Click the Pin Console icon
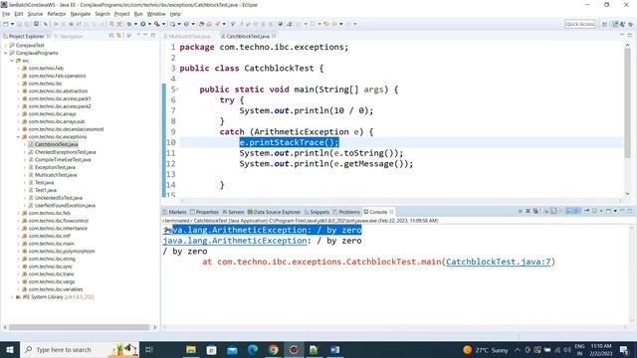The height and width of the screenshot is (358, 637). (x=586, y=211)
